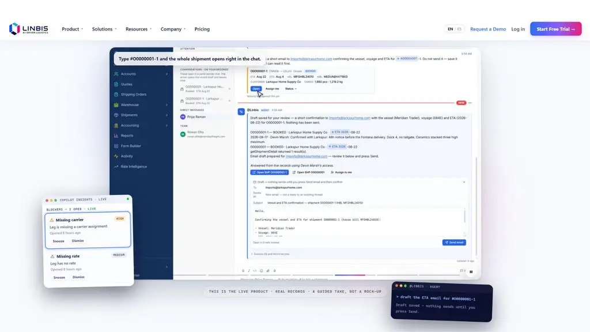Click Assign to me under agent reply

341,172
